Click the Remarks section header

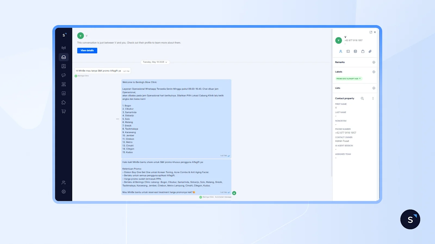click(x=340, y=62)
